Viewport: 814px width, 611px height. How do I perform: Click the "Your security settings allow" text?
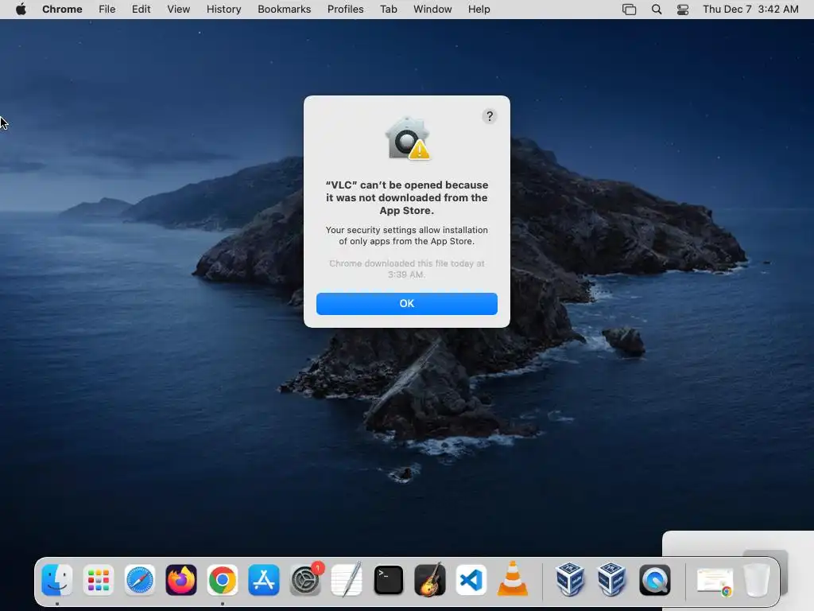coord(406,235)
